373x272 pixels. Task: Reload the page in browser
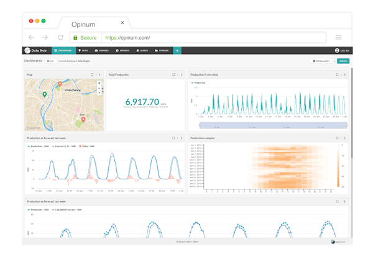[61, 37]
